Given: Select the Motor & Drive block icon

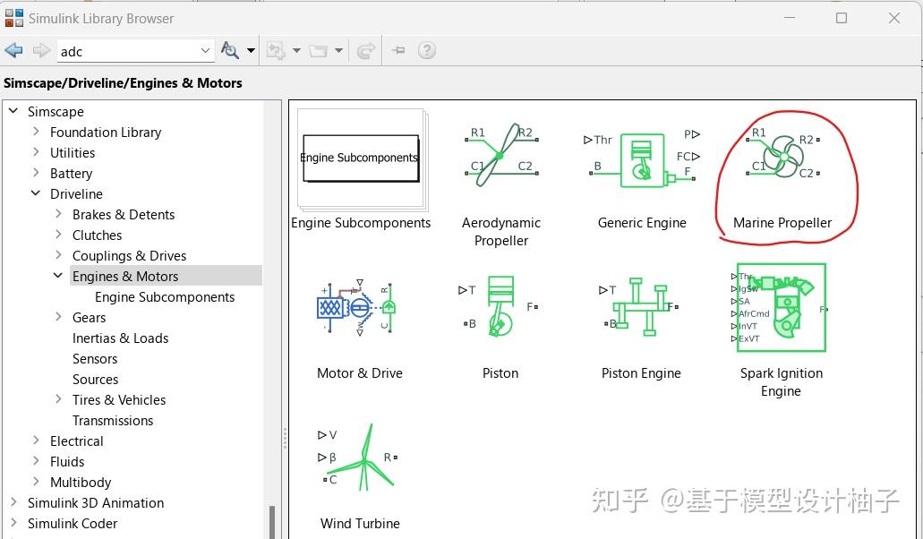Looking at the screenshot, I should (x=356, y=307).
